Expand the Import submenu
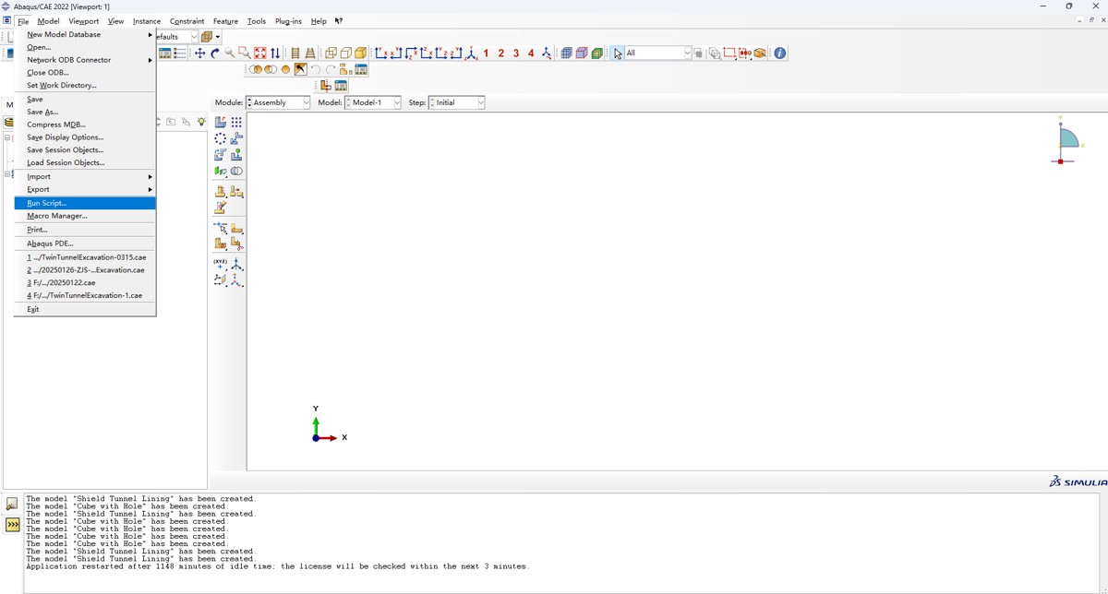Screen dimensions: 1108x594 [85, 176]
